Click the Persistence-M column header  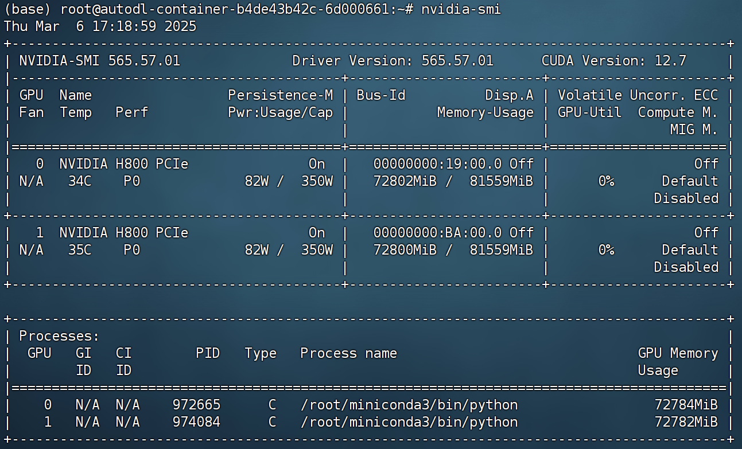(x=281, y=95)
